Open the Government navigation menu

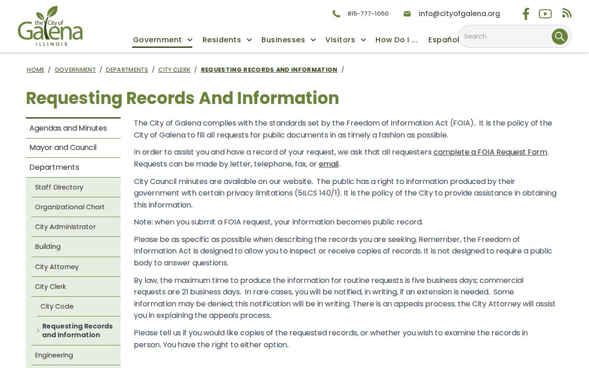click(157, 40)
